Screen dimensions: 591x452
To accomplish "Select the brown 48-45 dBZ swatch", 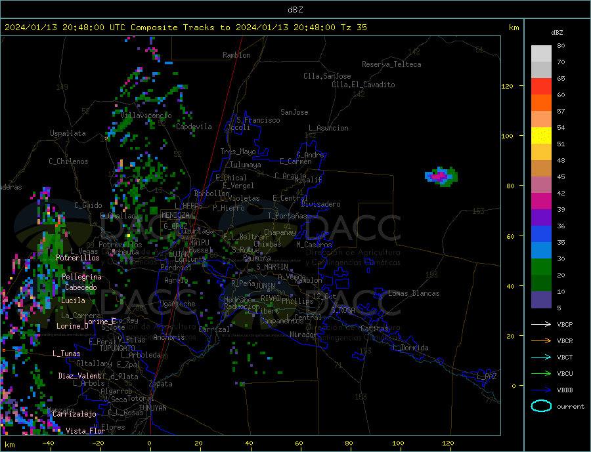I will 541,169.
